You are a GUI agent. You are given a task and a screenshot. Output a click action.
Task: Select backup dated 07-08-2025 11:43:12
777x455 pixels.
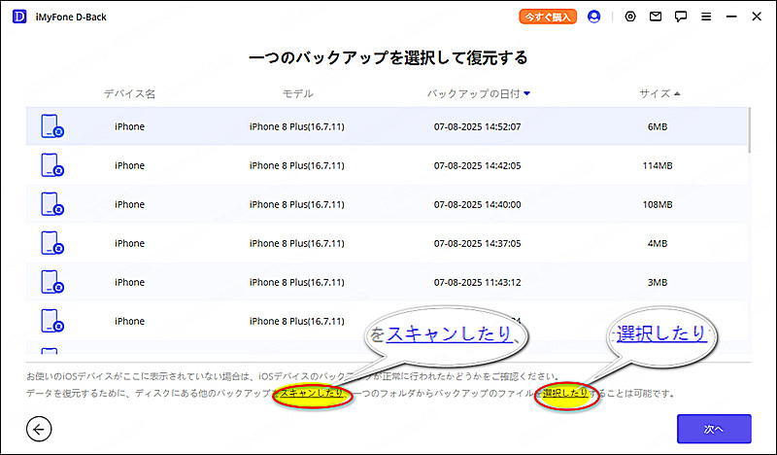click(477, 282)
